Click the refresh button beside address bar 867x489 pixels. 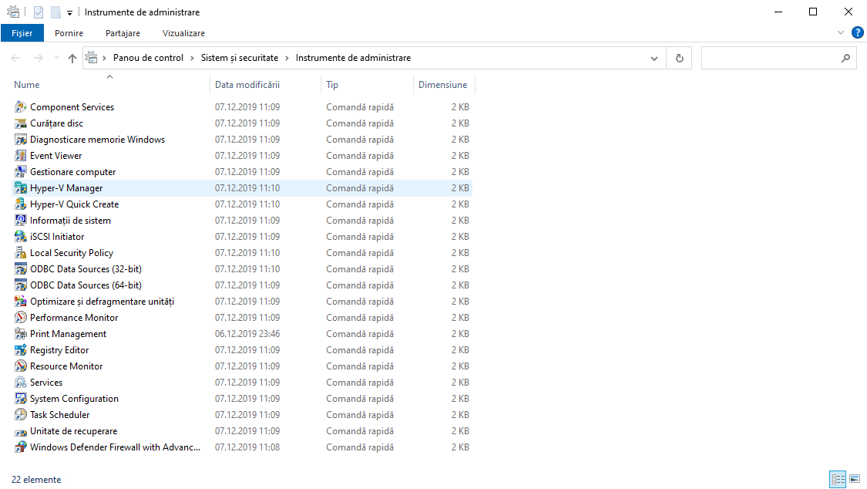[679, 58]
